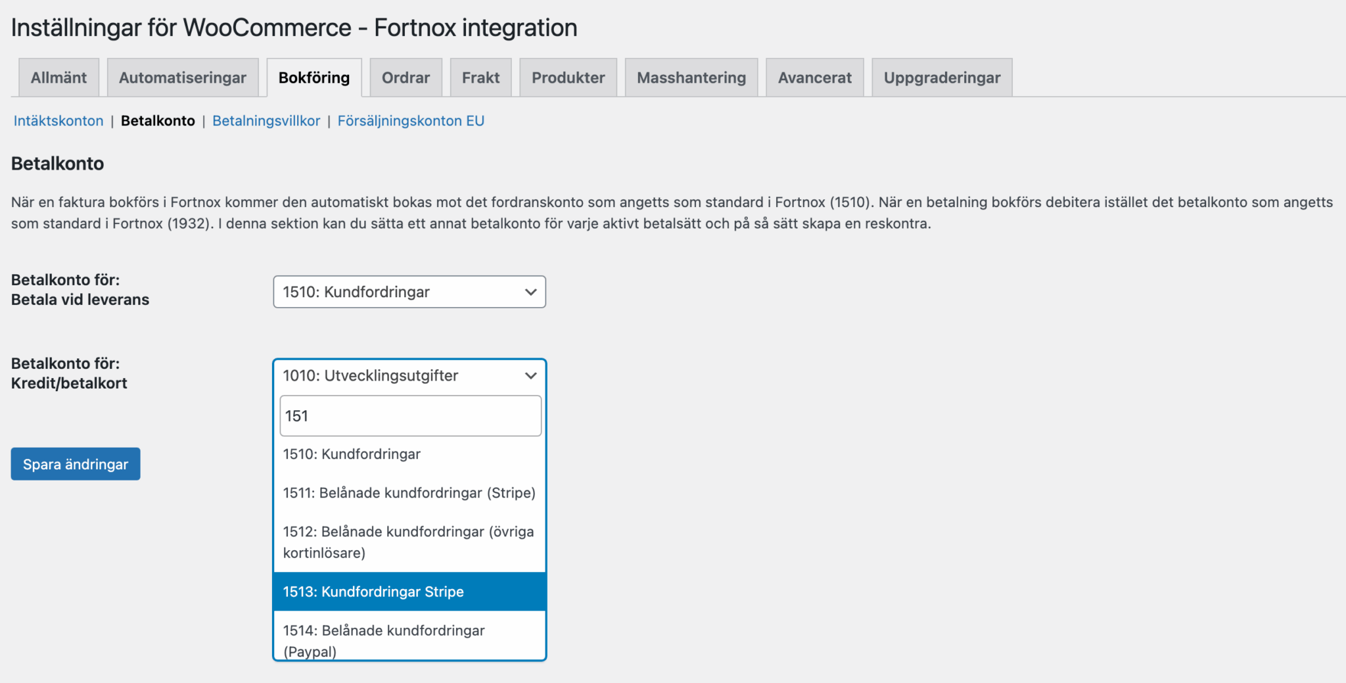Image resolution: width=1346 pixels, height=683 pixels.
Task: Choose 1511: Belånade kundfordringar (Stripe)
Action: 407,492
